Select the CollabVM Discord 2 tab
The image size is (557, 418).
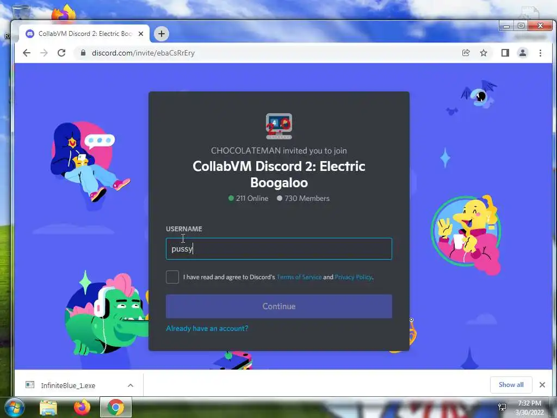click(x=84, y=34)
